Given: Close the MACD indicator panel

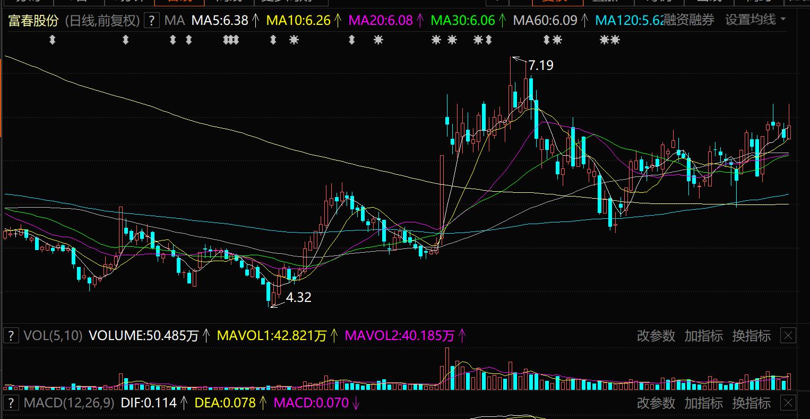Looking at the screenshot, I should click(788, 403).
